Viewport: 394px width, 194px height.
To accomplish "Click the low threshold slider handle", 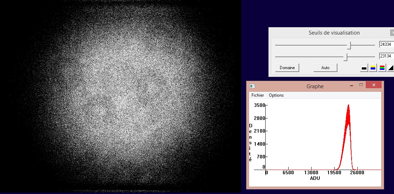I will coord(346,57).
